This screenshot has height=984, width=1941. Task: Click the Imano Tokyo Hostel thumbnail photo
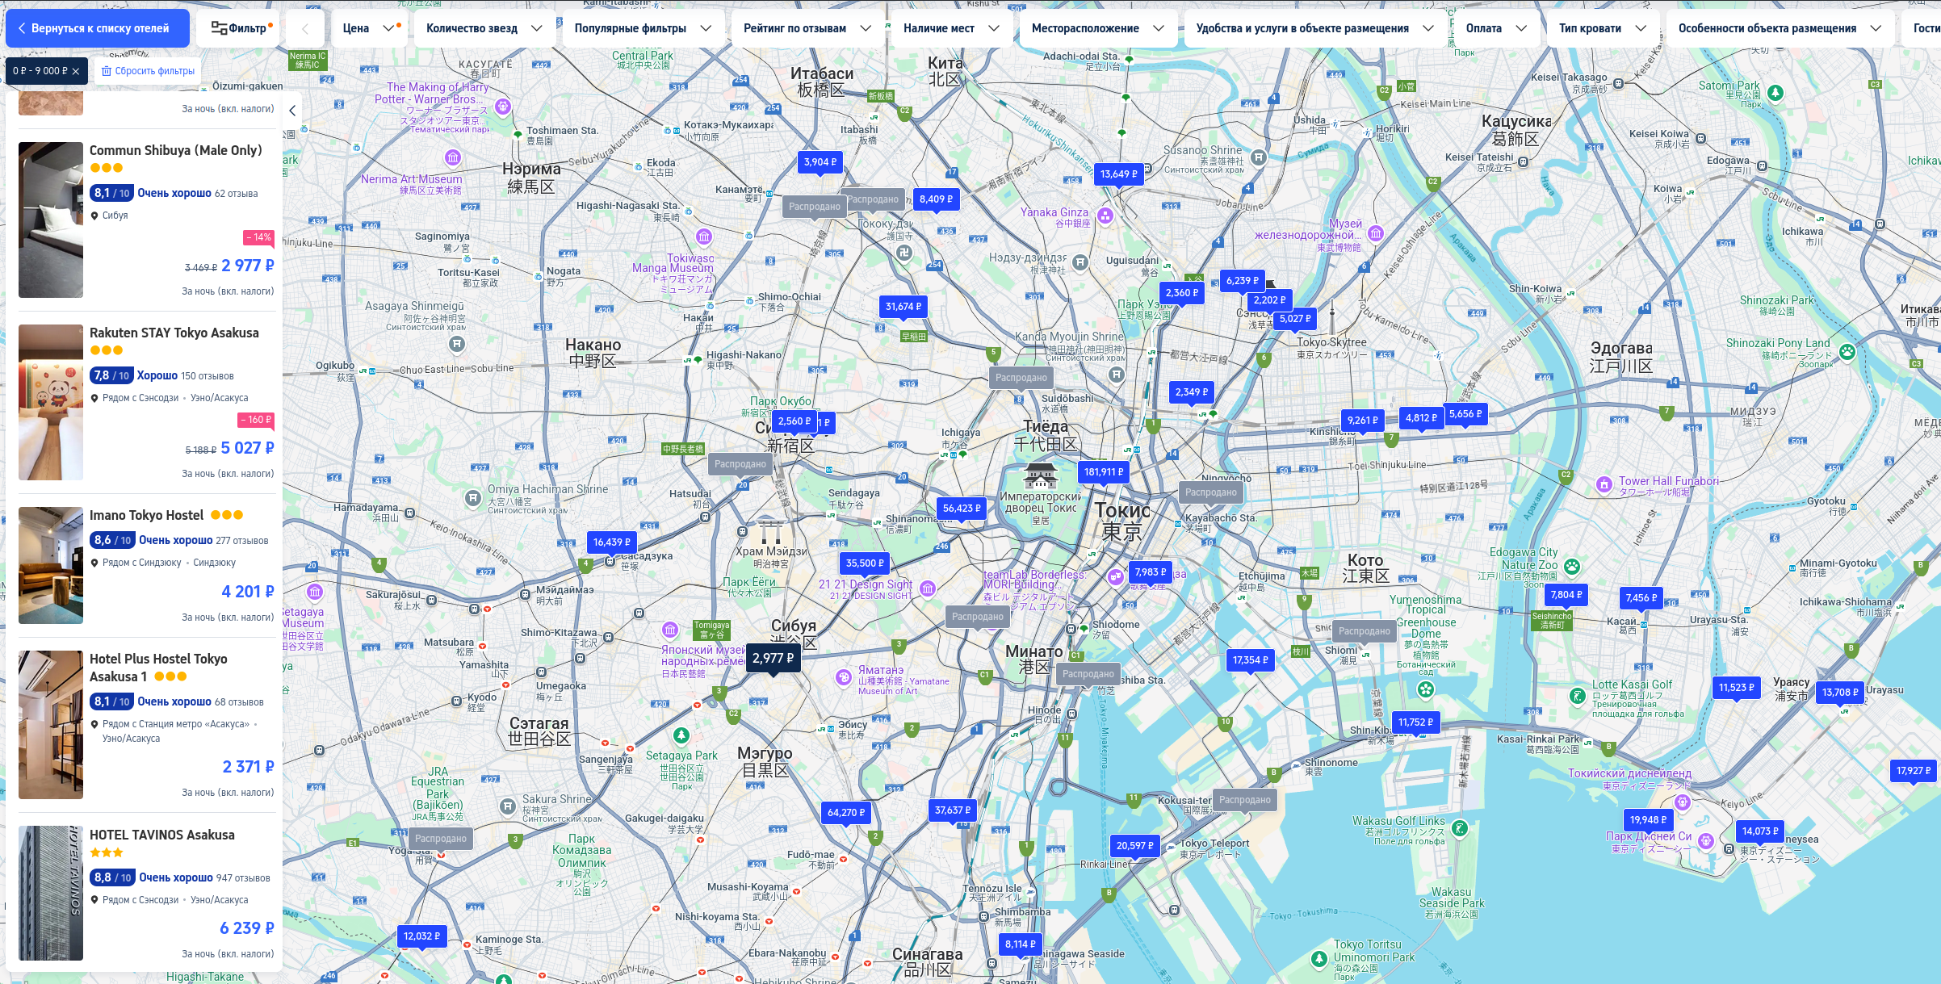[51, 565]
